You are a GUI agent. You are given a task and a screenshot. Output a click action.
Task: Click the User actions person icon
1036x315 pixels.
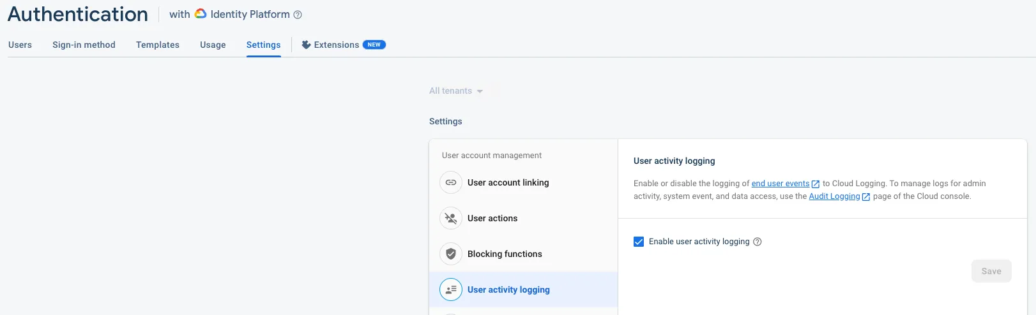(451, 218)
